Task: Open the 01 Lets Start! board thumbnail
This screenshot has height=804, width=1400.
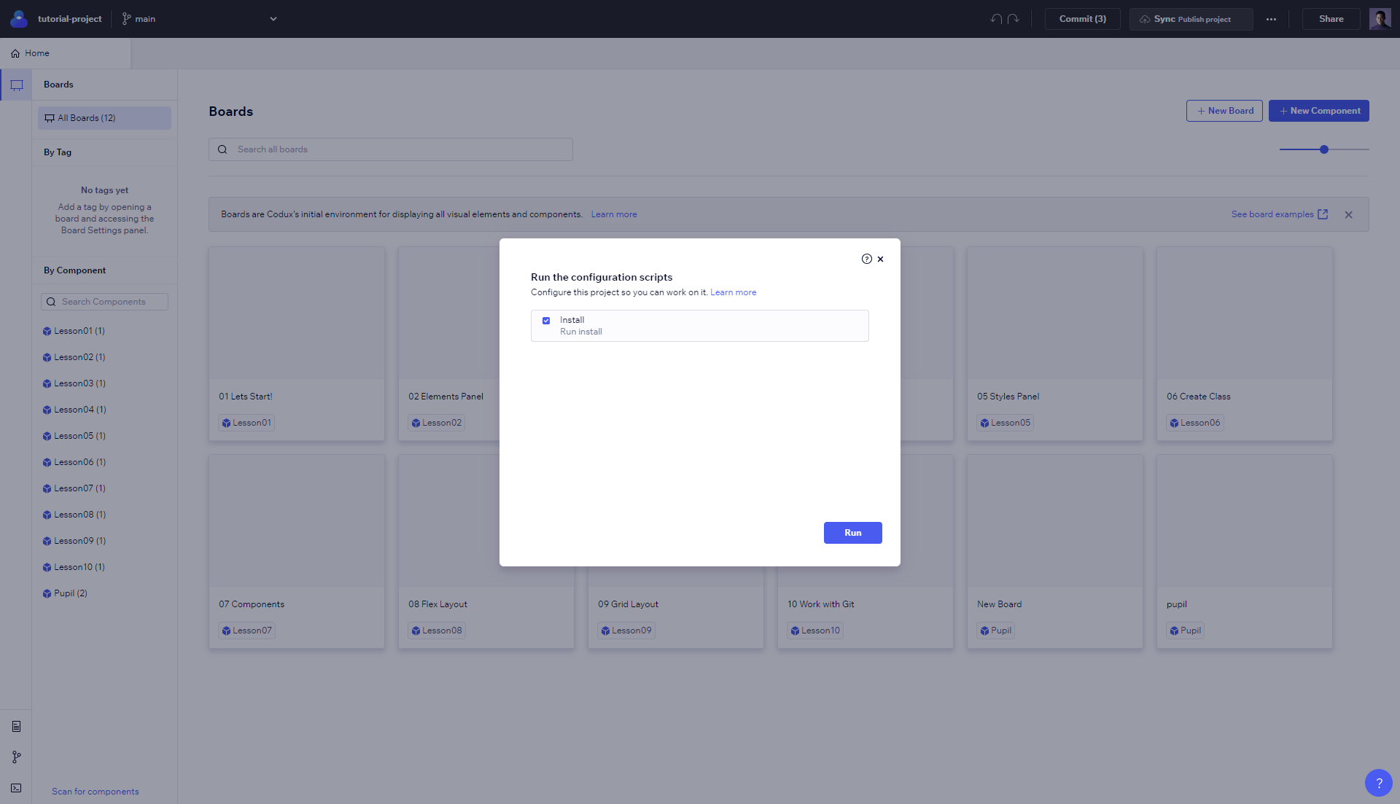Action: pos(297,313)
